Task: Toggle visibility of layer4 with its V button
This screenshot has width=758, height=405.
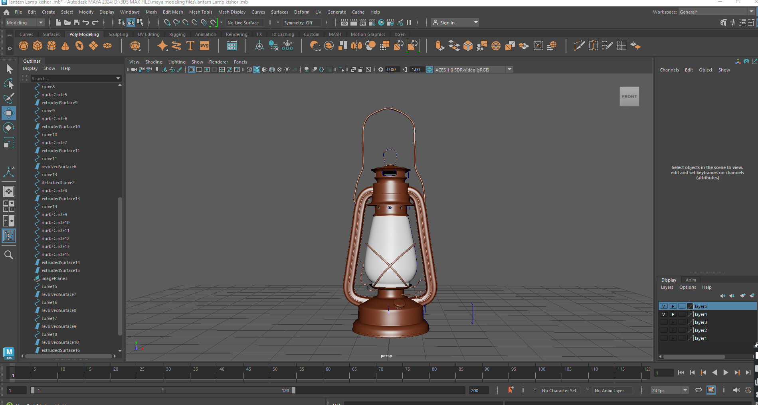Action: [663, 314]
